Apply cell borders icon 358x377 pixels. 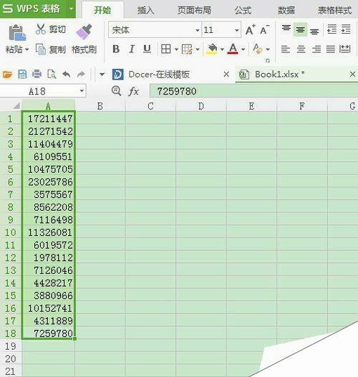(x=166, y=49)
